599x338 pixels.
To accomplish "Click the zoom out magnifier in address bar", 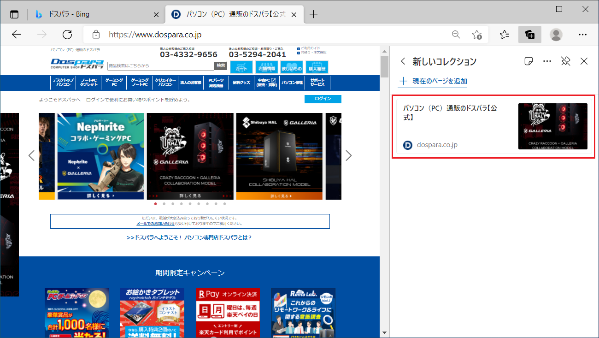I will (456, 35).
